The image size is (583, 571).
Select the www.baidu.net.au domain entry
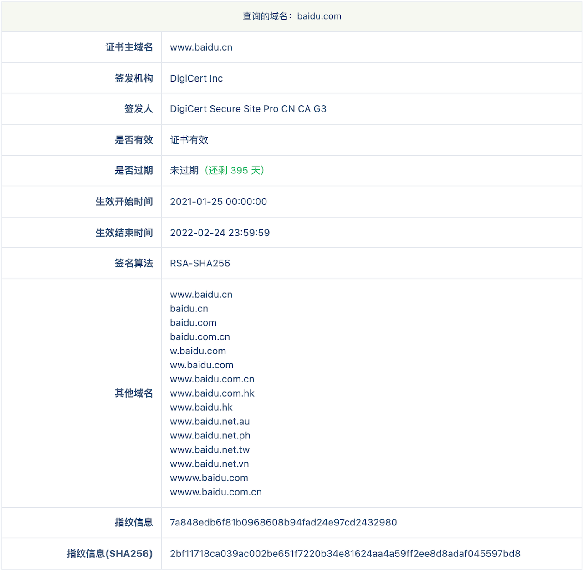coord(210,421)
